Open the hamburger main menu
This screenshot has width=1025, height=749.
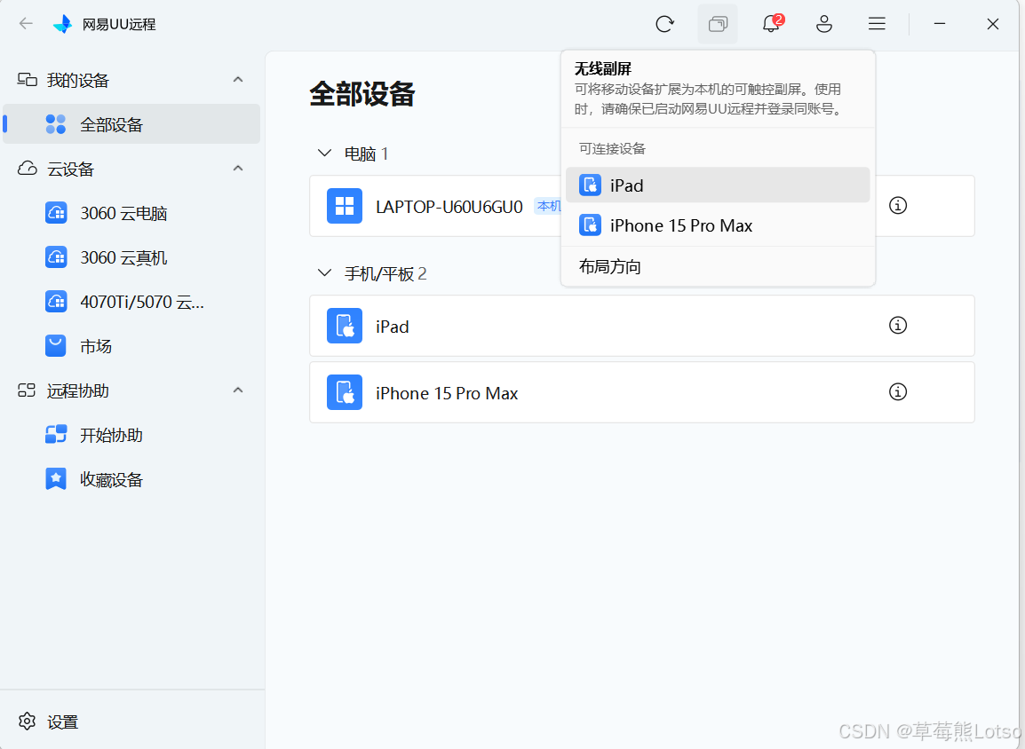878,24
